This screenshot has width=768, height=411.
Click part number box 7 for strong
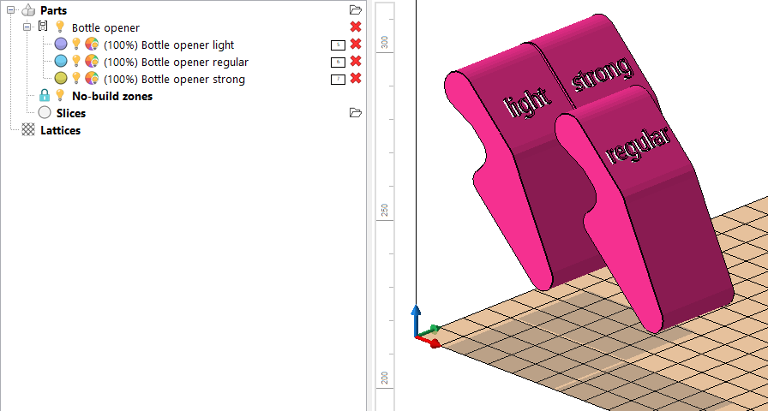338,80
